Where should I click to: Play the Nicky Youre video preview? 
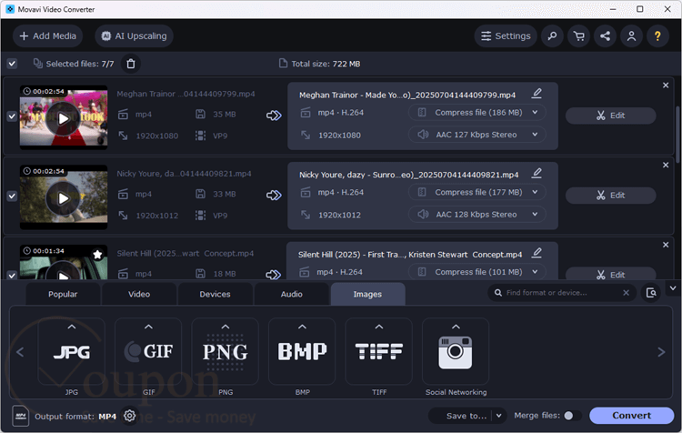64,198
